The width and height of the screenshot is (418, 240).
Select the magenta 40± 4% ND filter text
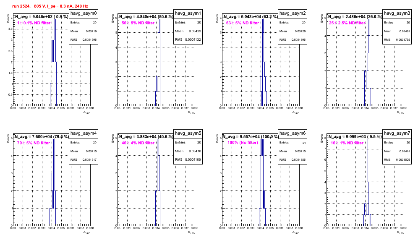138,143
